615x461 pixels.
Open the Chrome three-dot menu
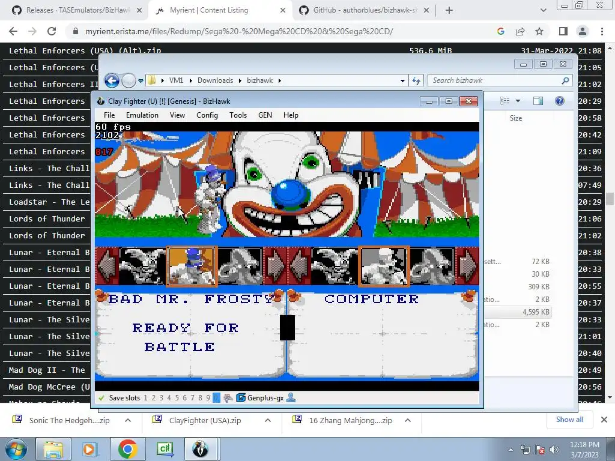pos(602,31)
